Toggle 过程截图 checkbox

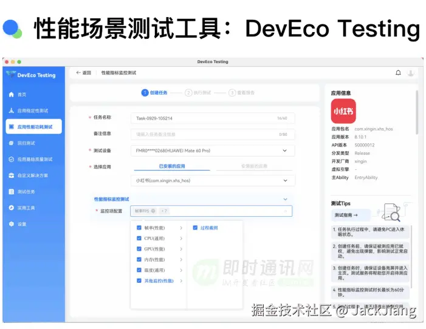[x=195, y=228]
